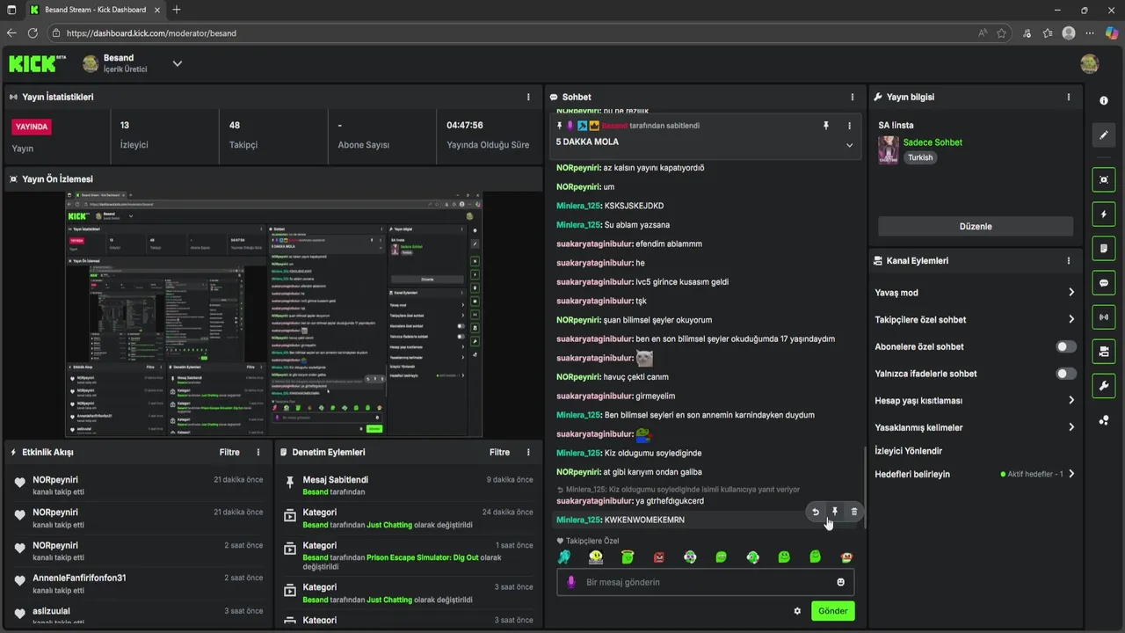Image resolution: width=1125 pixels, height=633 pixels.
Task: Toggle the chat bubble sidebar icon
Action: 1104,283
